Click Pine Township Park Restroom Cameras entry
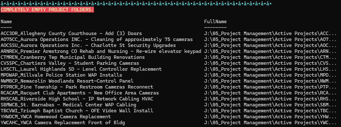 coord(77,87)
